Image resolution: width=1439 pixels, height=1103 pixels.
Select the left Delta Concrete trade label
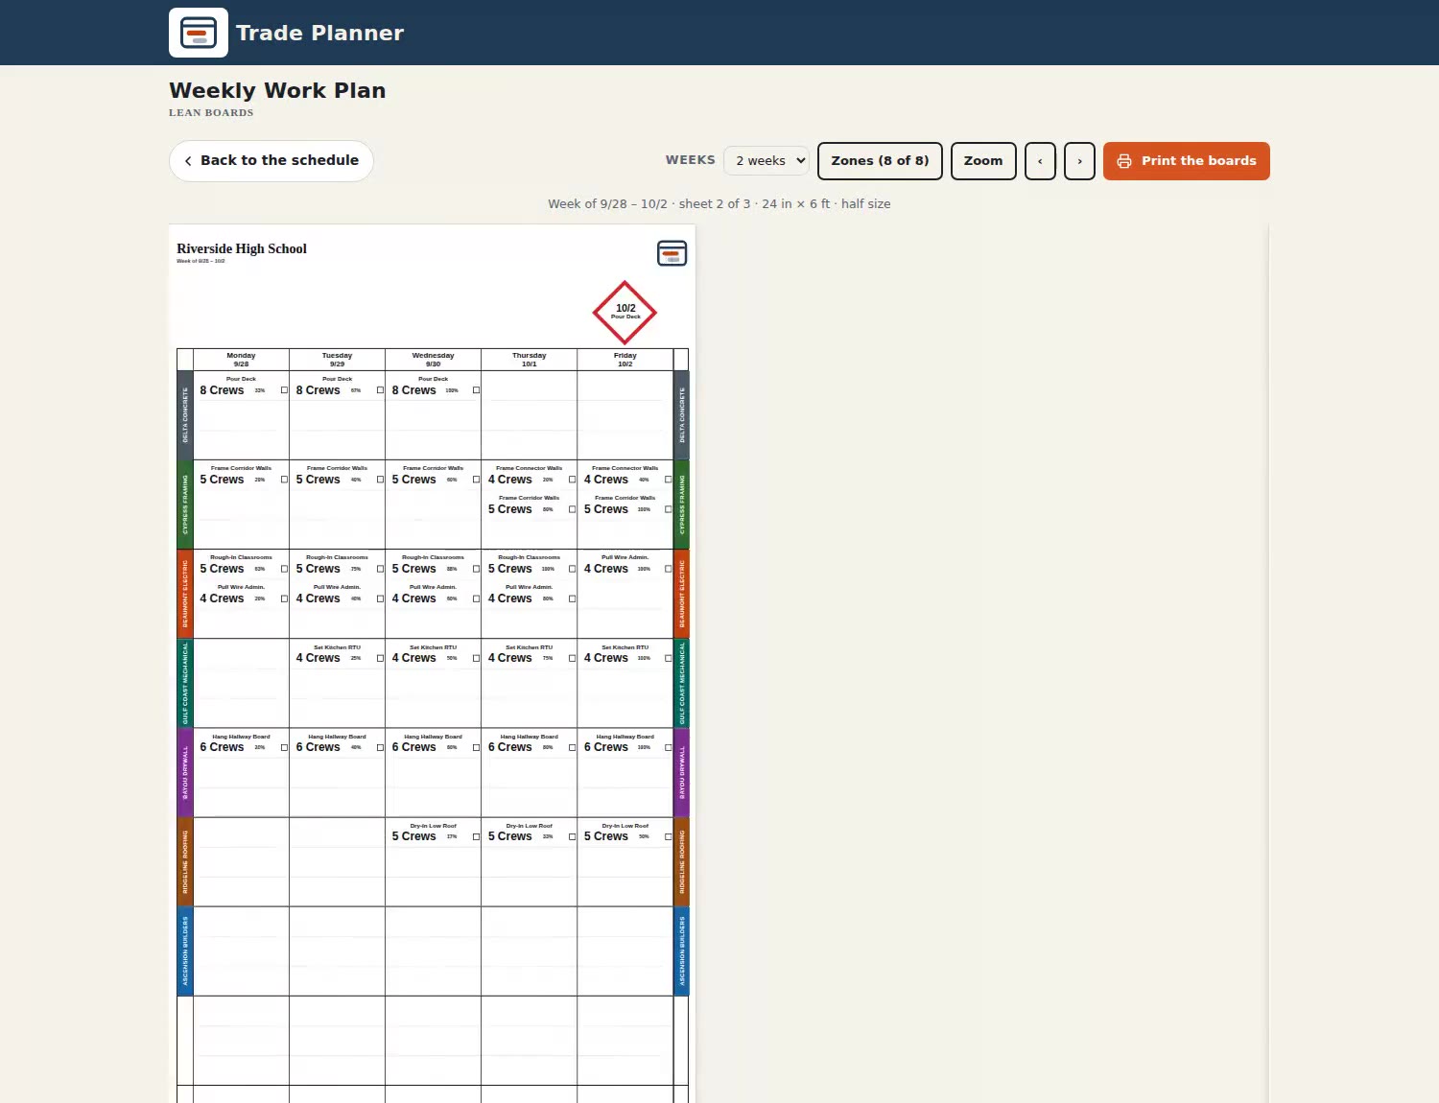pos(185,415)
